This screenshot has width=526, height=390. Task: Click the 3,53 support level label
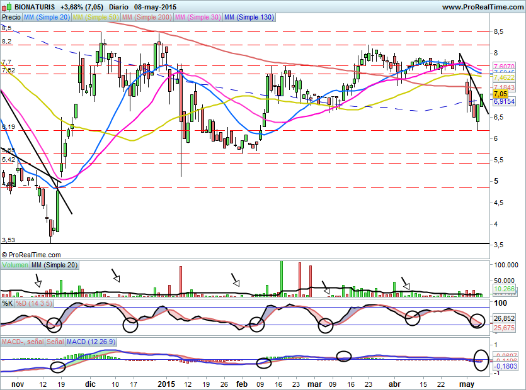click(x=8, y=240)
